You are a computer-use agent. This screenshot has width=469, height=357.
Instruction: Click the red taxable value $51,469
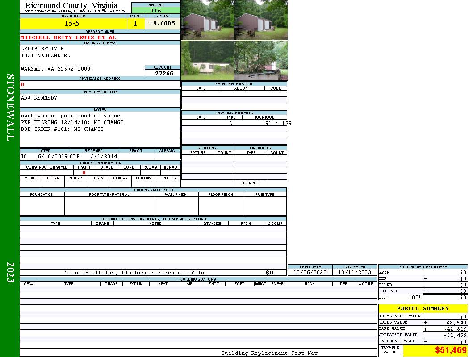(x=450, y=350)
